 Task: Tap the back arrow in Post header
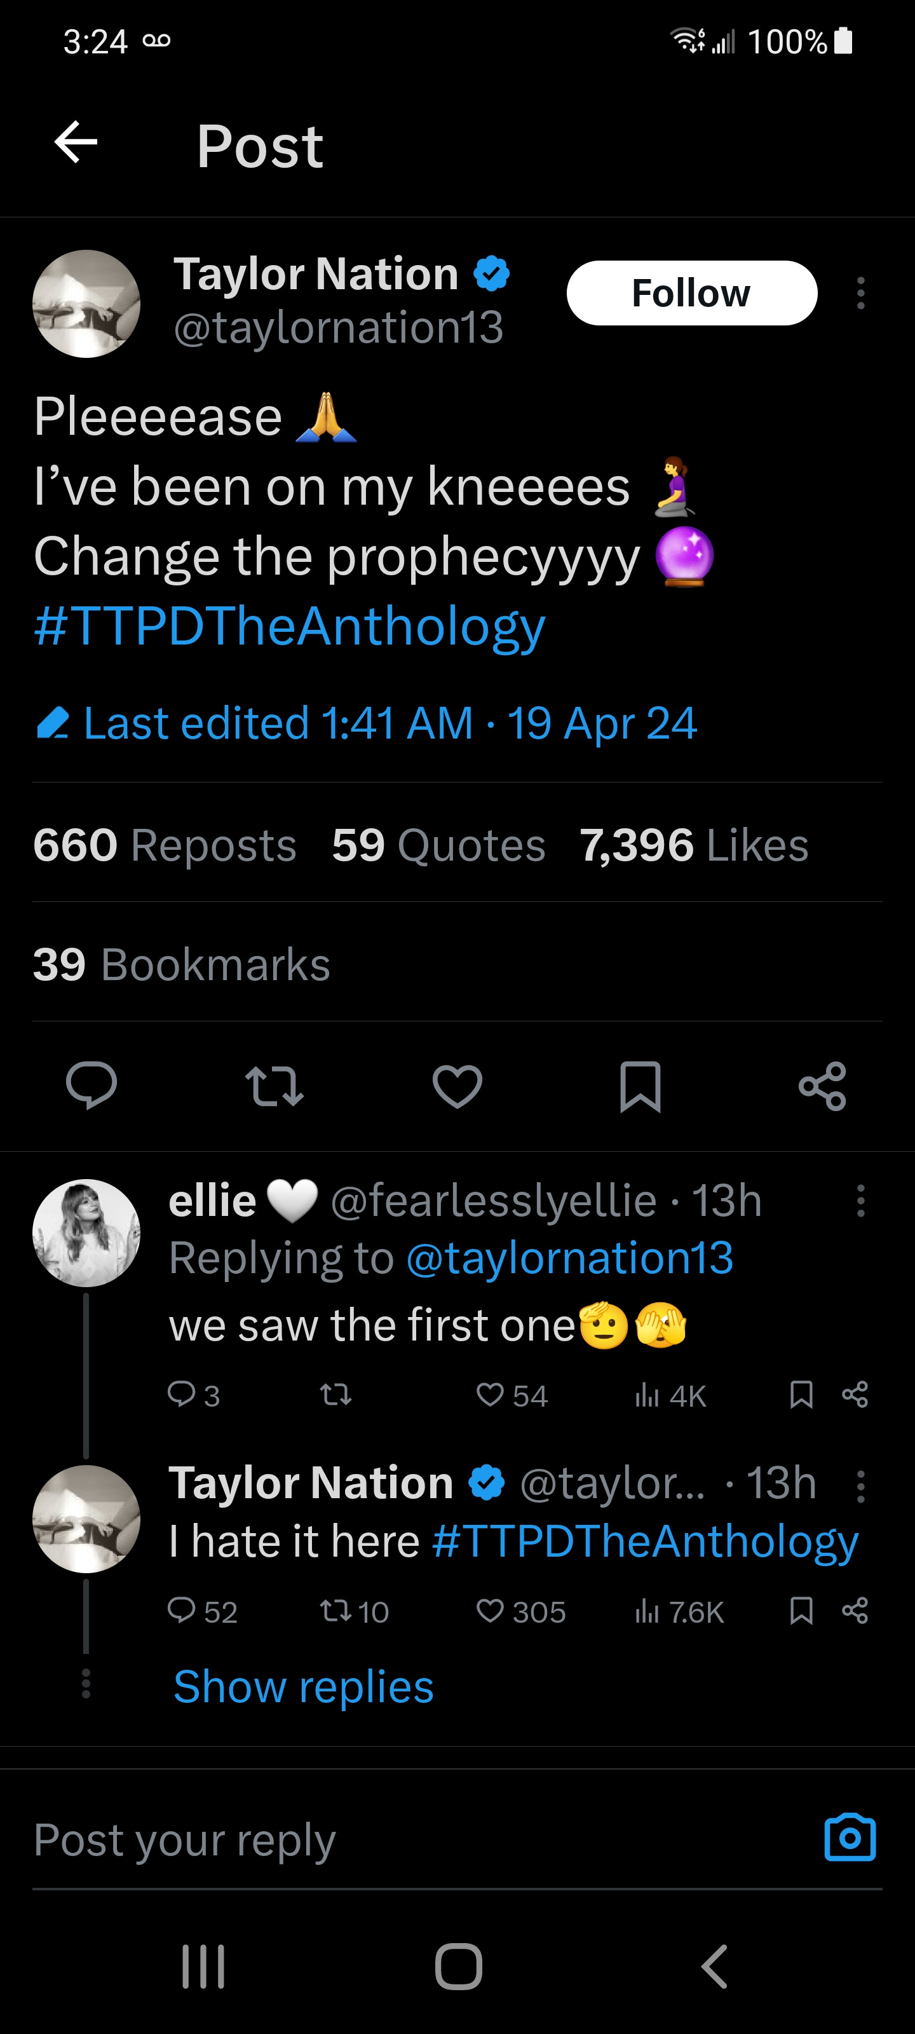tap(76, 143)
